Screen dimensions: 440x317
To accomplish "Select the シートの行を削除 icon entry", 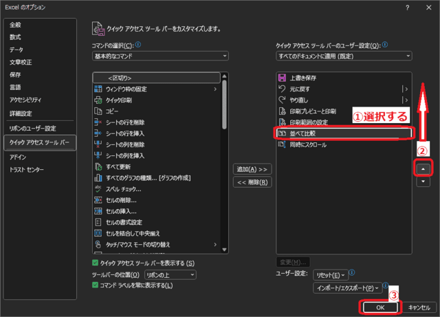I will [98, 122].
